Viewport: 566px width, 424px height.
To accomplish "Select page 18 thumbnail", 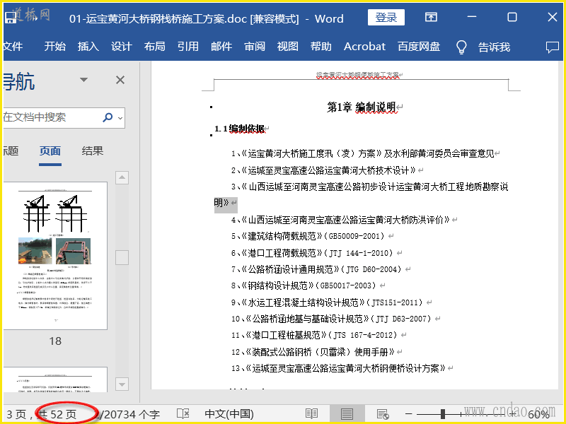I will pyautogui.click(x=55, y=256).
